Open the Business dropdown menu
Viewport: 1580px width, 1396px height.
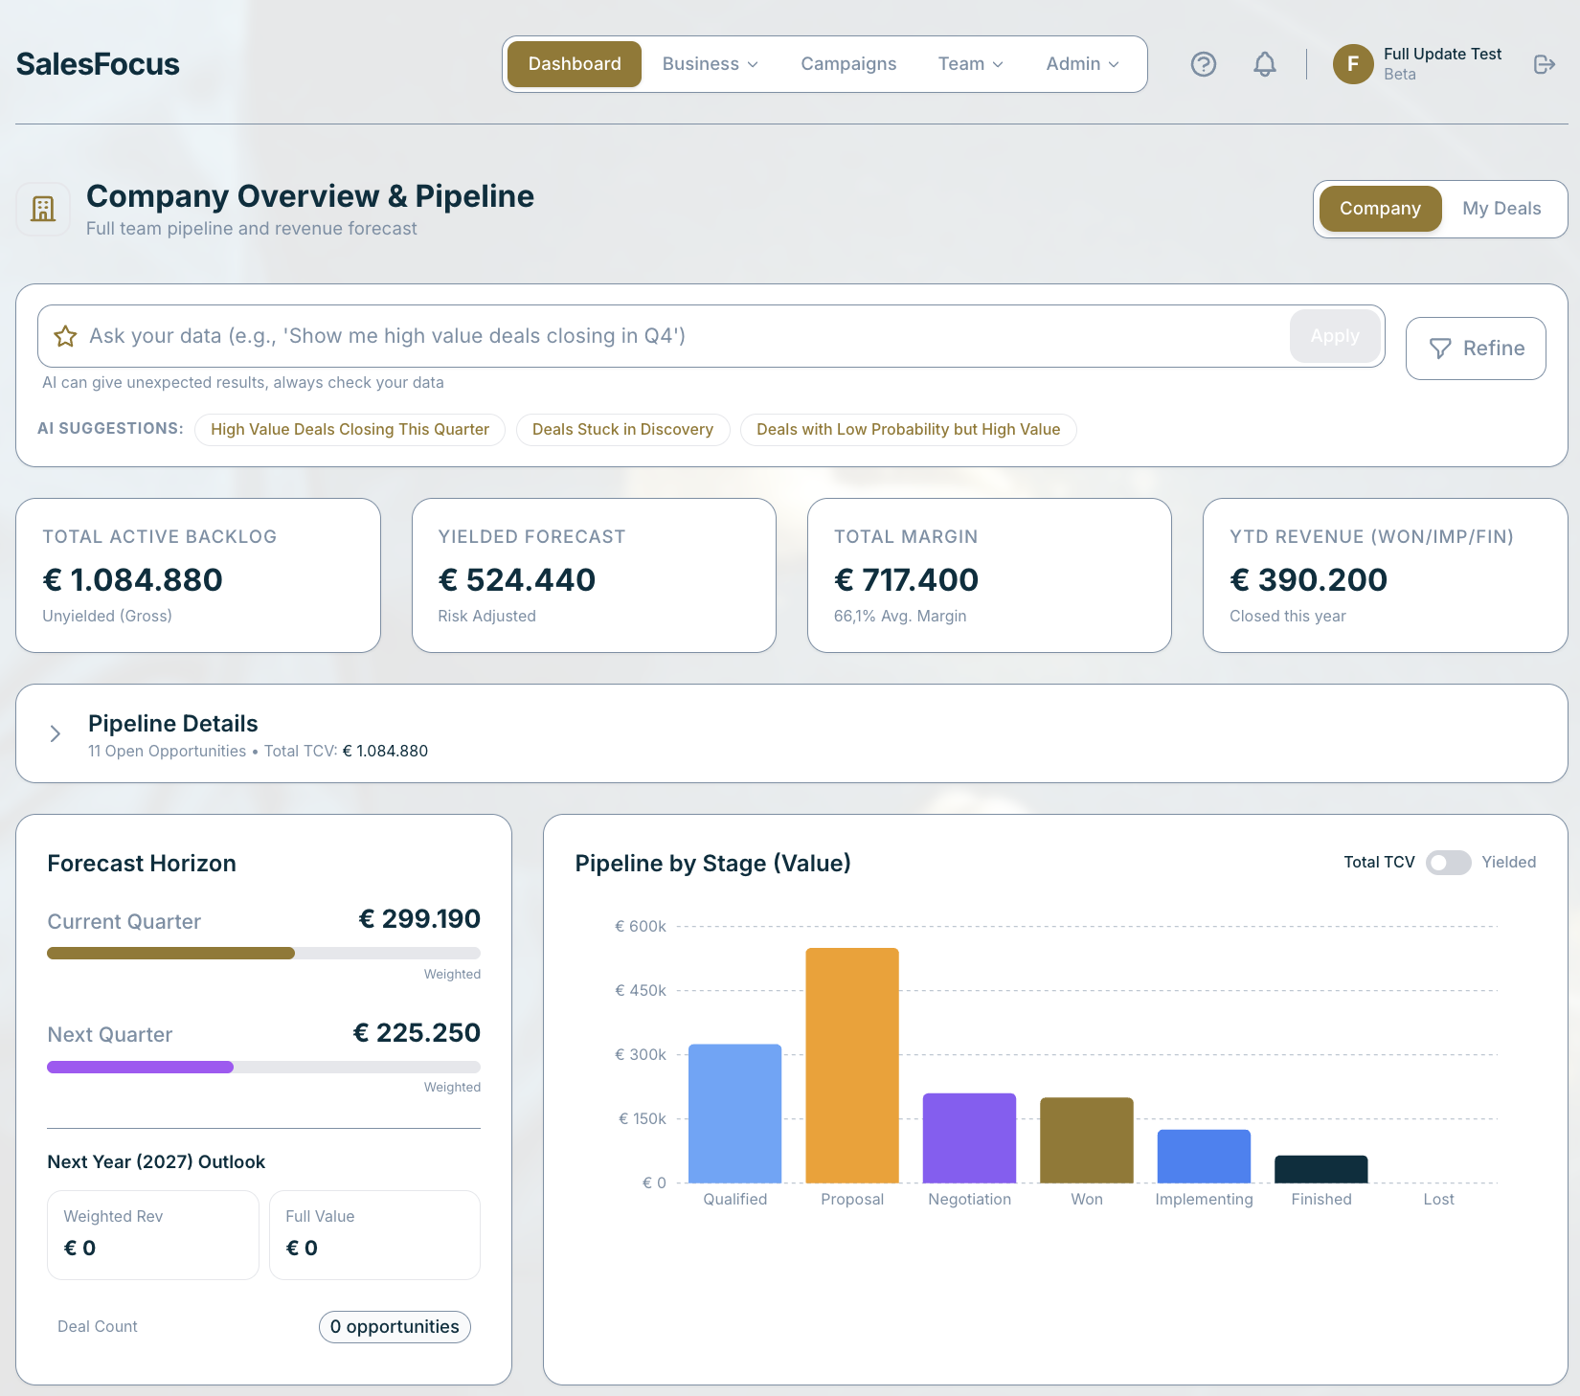pos(710,64)
